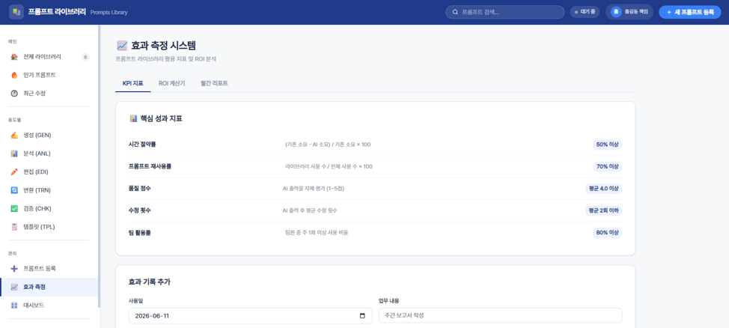Click the text 팀원 중 주 1회 이상 사용 비율
Viewport: 729px width, 328px height.
pyautogui.click(x=317, y=233)
